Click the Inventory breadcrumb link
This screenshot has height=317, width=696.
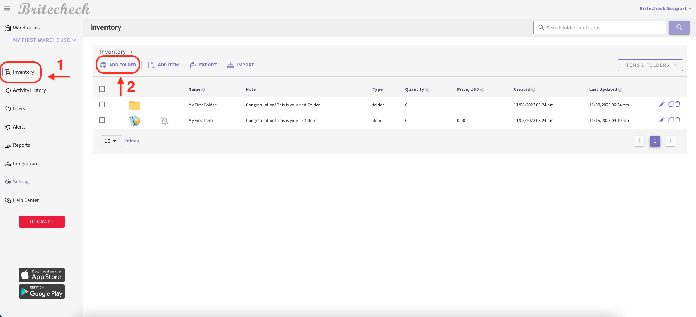click(113, 52)
